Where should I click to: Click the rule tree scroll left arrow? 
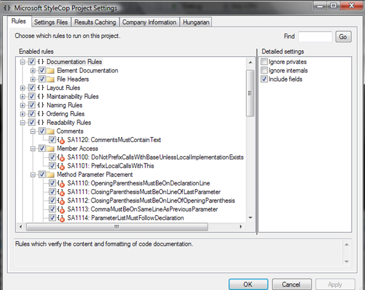click(21, 227)
